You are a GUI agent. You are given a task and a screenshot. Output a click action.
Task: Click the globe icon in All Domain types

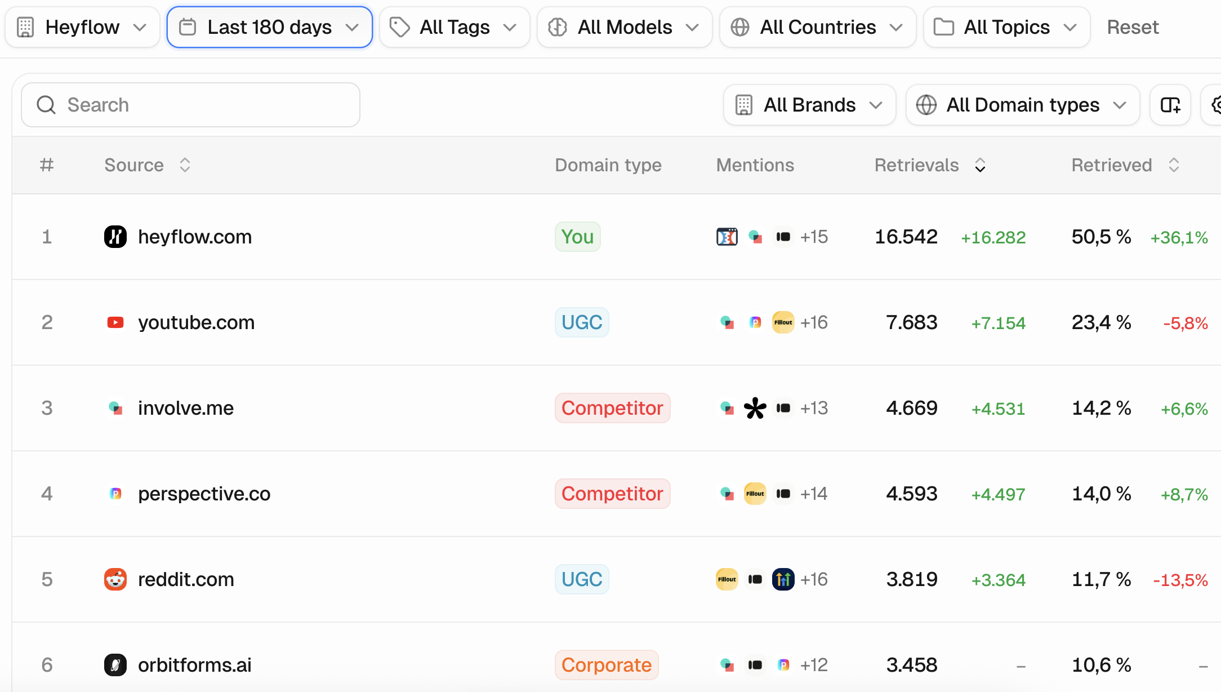coord(926,105)
